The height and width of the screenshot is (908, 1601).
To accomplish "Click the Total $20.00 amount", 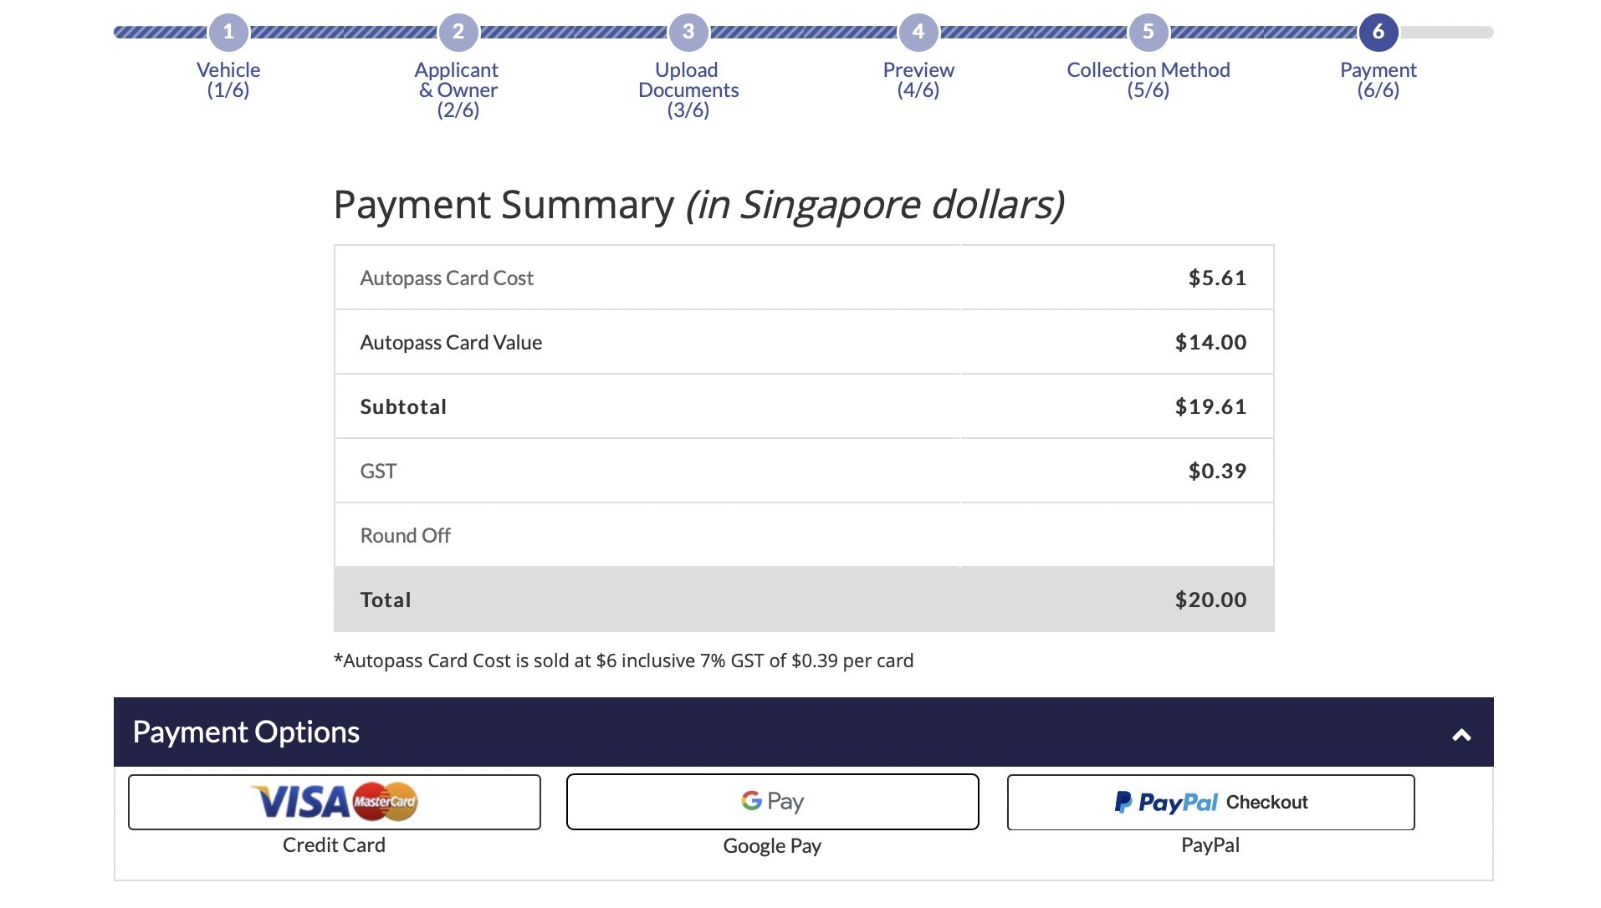I will pyautogui.click(x=1210, y=599).
